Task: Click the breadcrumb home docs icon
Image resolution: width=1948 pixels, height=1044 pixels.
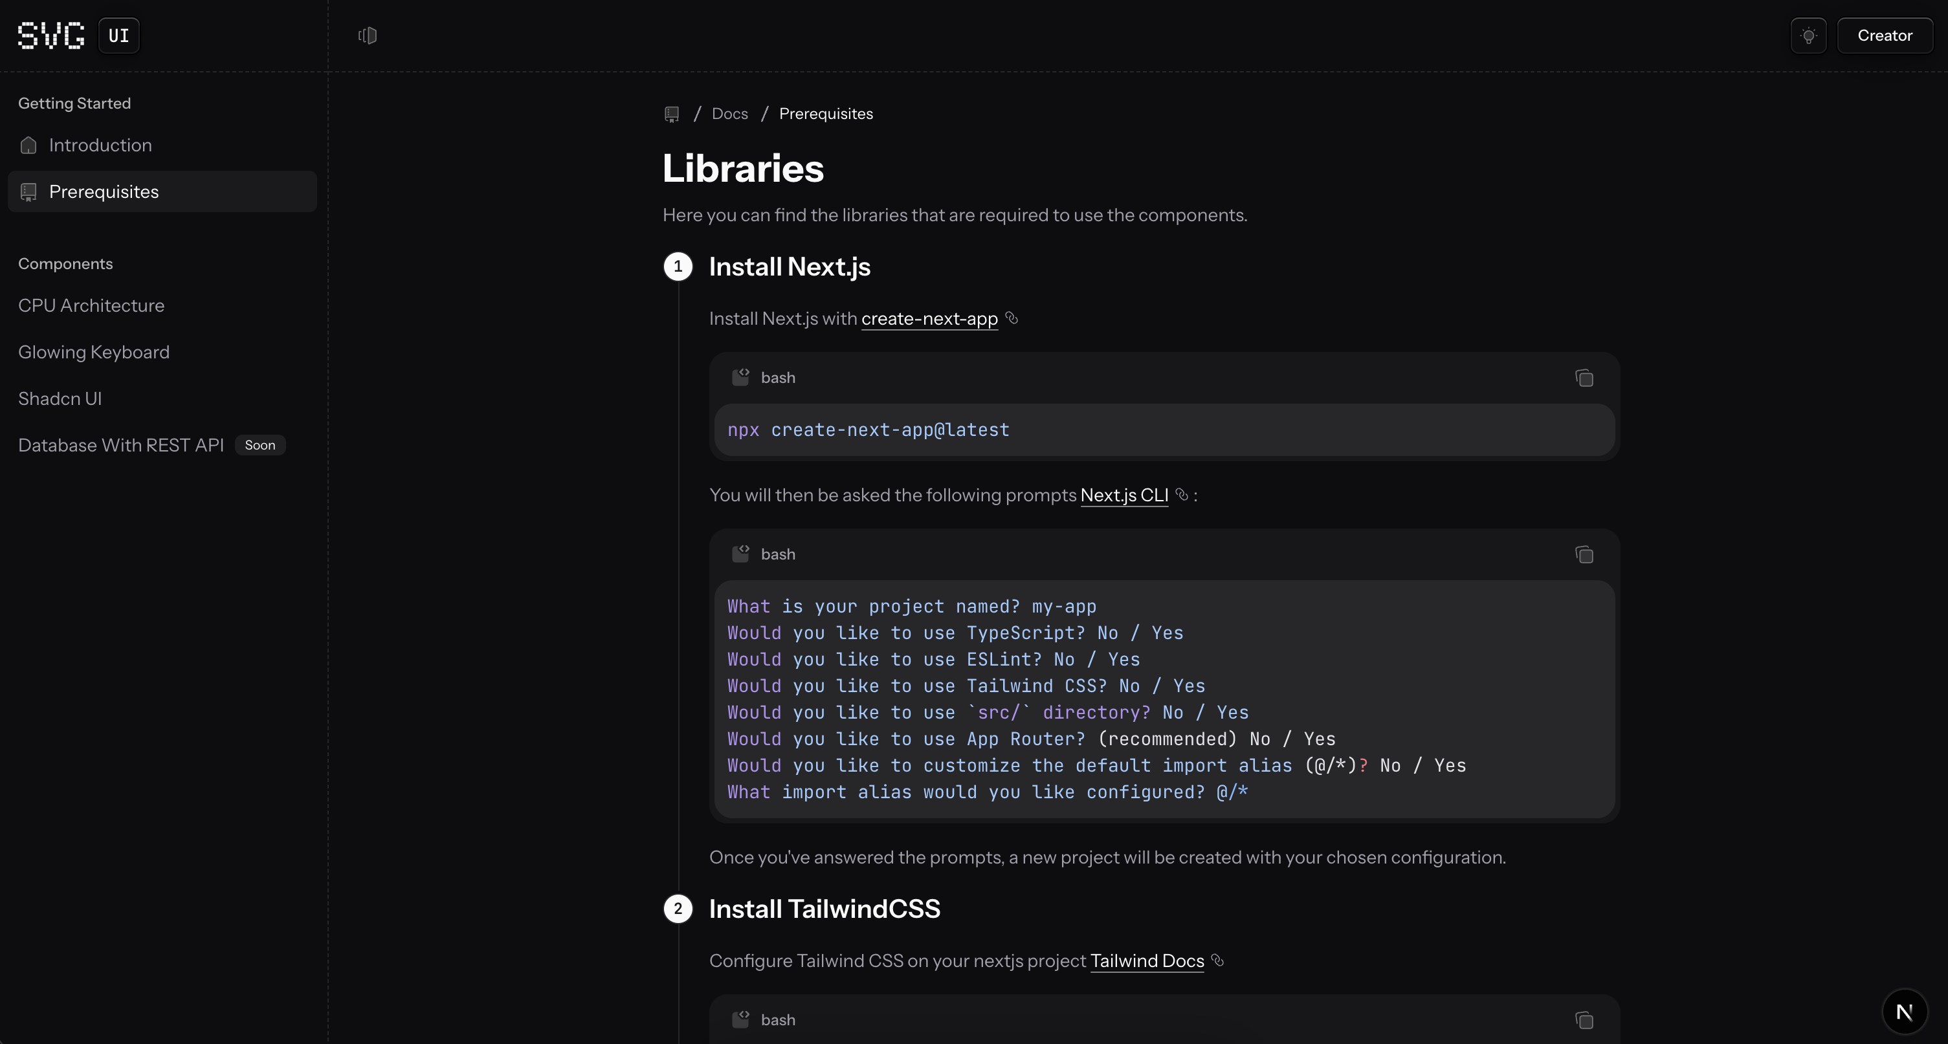Action: 672,114
